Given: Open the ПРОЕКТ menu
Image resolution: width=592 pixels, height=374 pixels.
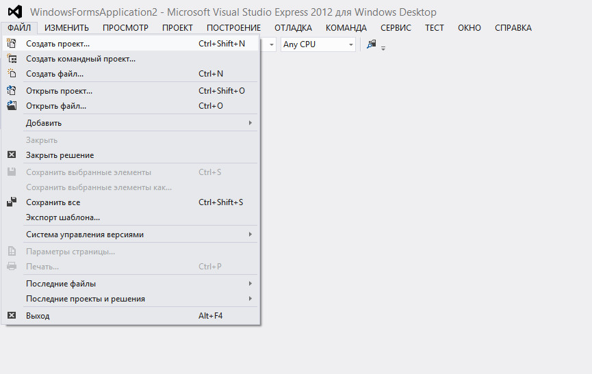Looking at the screenshot, I should tap(177, 27).
